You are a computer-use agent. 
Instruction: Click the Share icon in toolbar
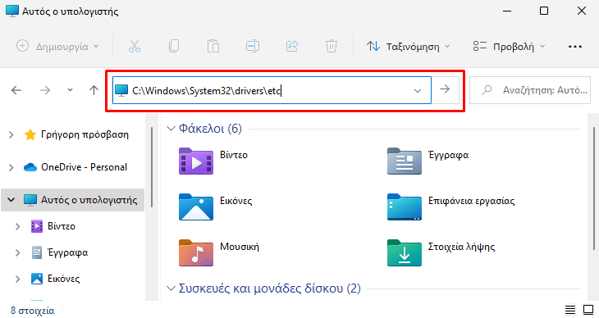[292, 46]
